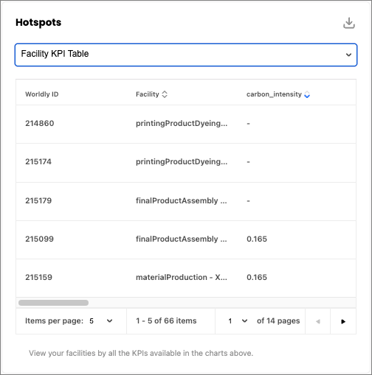Select row with Worldly ID 215179
The image size is (372, 375).
186,201
